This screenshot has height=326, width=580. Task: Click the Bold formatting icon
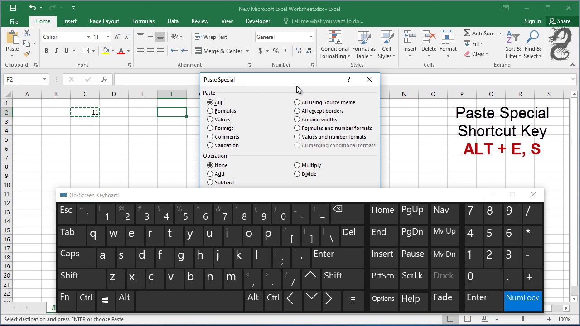[x=46, y=51]
